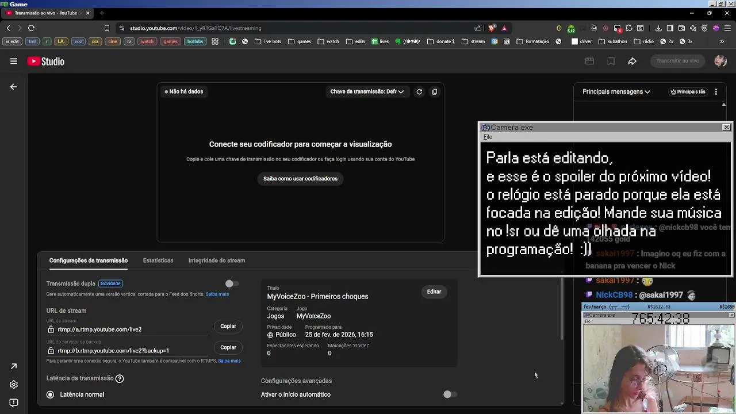
Task: Click the clapperboard icon in Studio header
Action: click(x=589, y=61)
